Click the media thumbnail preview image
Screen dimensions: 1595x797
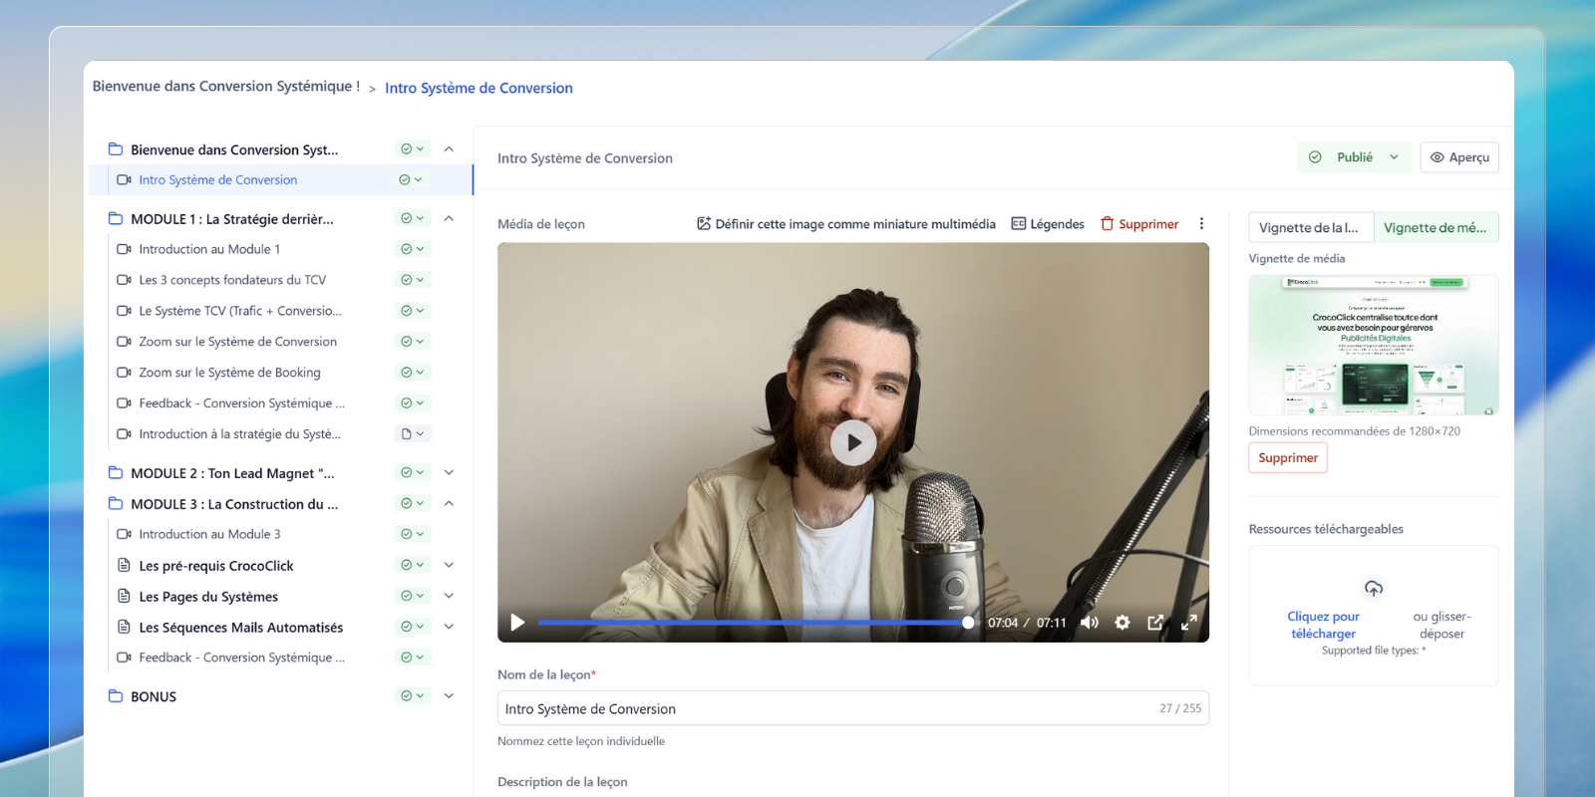click(1374, 345)
